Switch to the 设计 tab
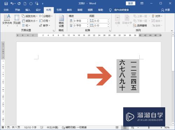Image resolution: width=175 pixels, height=130 pixels. click(x=38, y=10)
